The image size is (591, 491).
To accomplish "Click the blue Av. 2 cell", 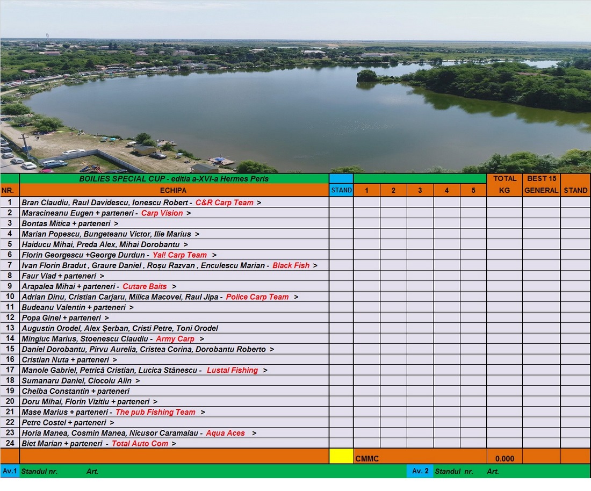I will [420, 471].
